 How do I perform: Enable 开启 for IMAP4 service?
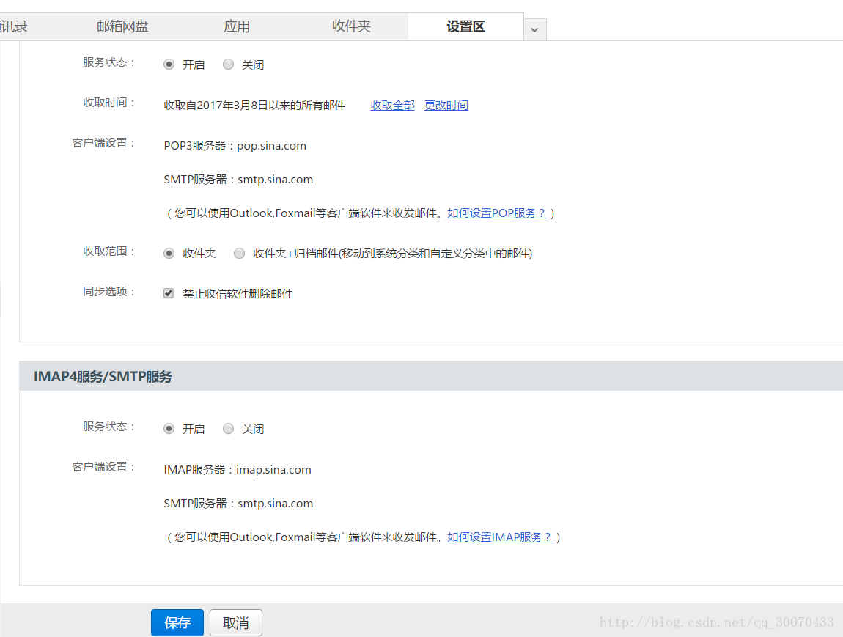(x=169, y=428)
